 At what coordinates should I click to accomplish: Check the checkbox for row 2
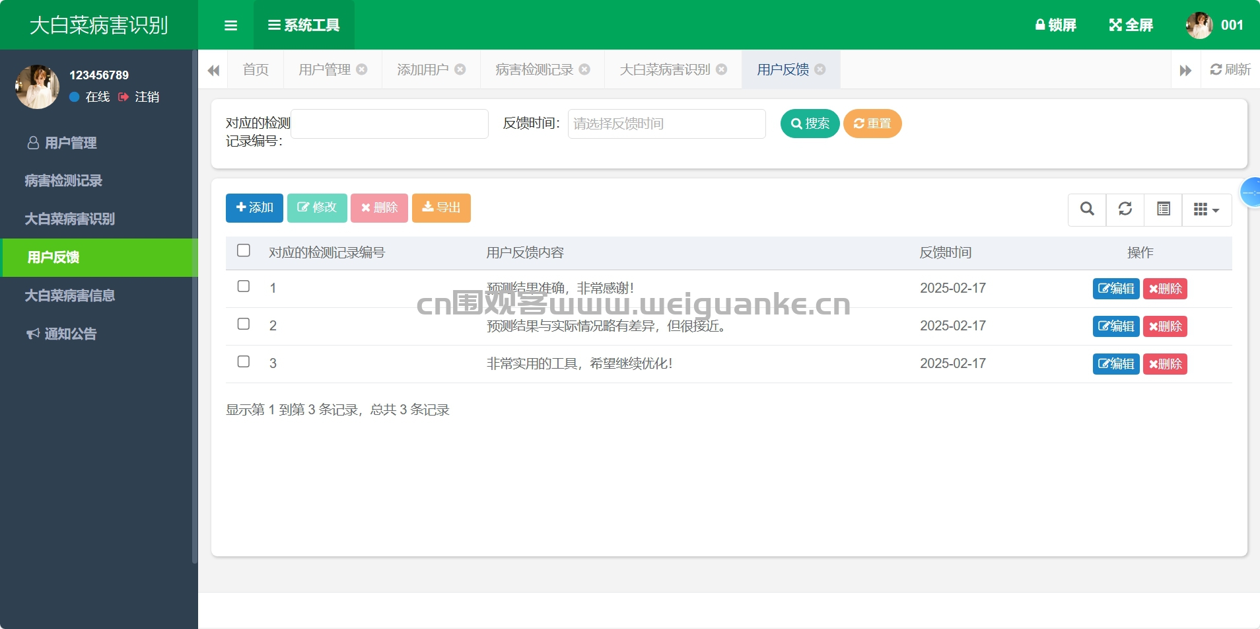click(x=244, y=324)
